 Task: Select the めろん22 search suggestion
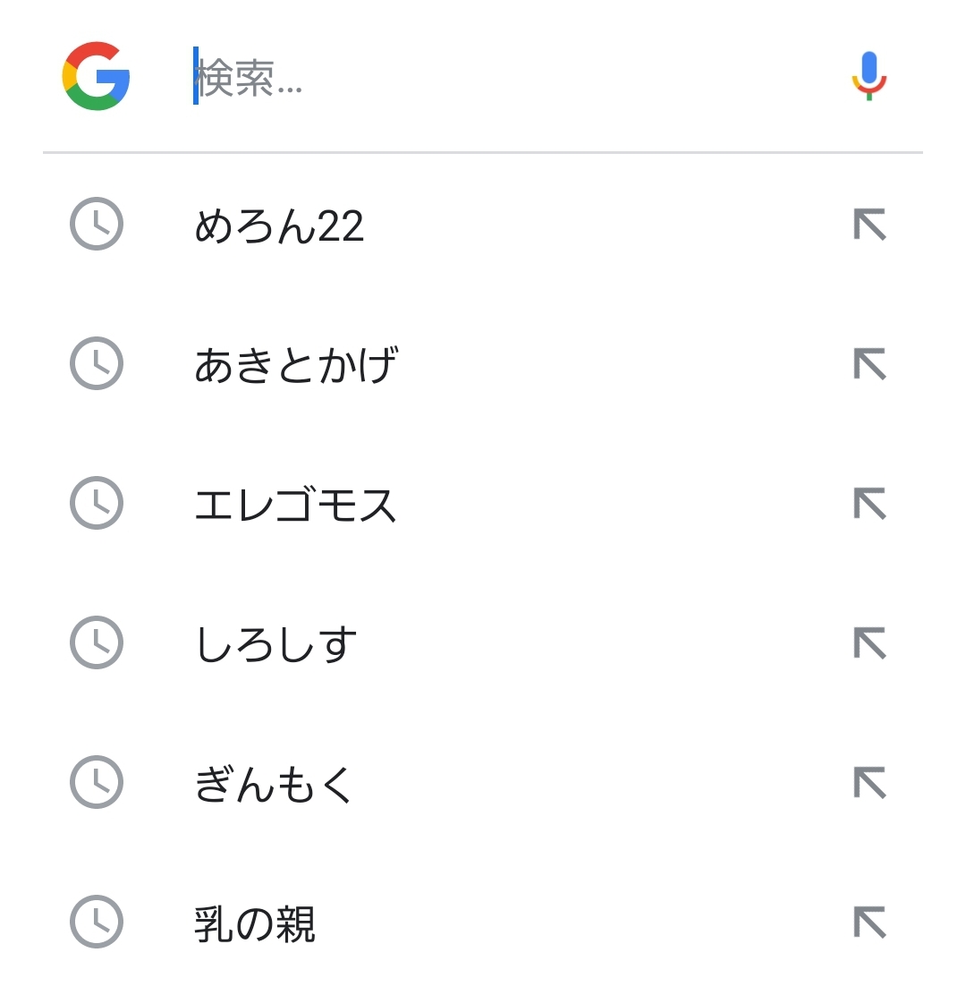(x=279, y=225)
